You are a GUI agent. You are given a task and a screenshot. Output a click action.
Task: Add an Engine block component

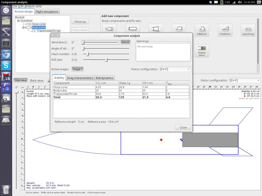point(202,51)
